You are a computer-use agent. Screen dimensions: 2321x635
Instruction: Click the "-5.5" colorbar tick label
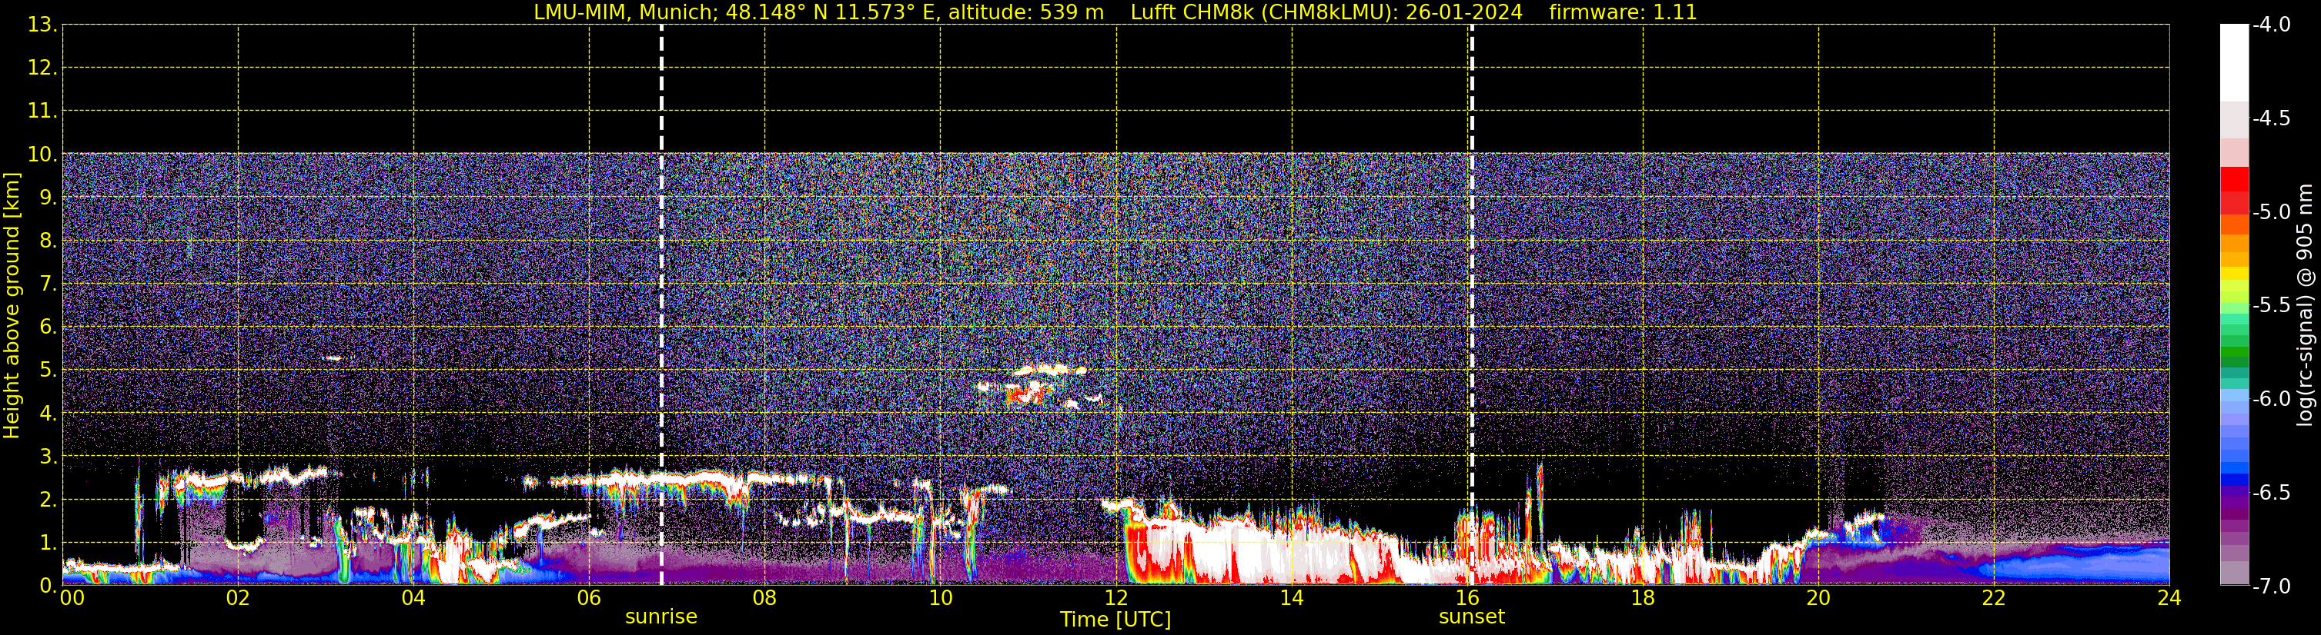click(2272, 306)
